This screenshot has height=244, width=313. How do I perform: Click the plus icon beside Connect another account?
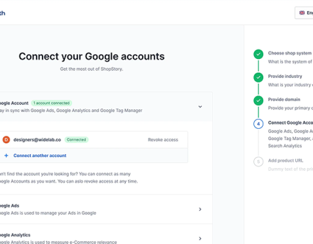[x=6, y=155]
